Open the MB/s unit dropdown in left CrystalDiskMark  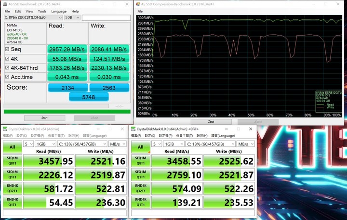tap(117, 144)
